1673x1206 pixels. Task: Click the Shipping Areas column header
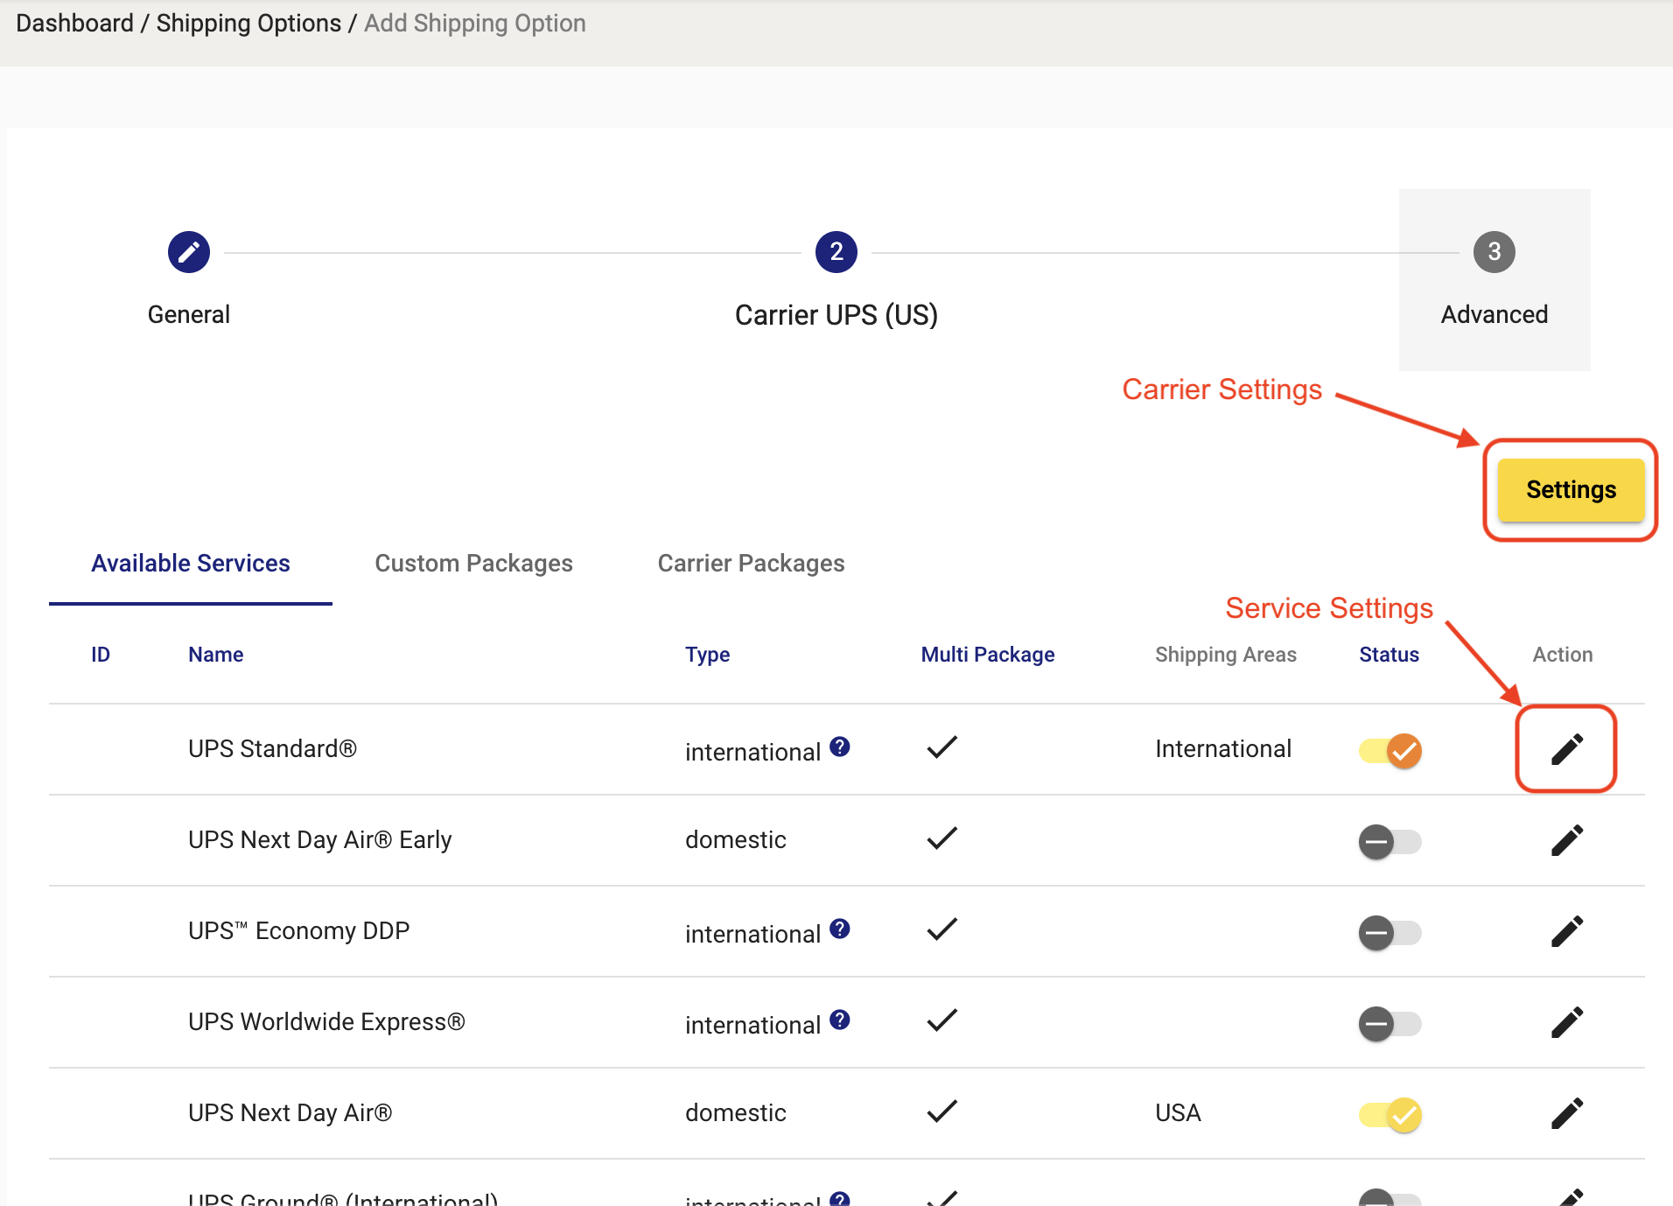point(1226,655)
